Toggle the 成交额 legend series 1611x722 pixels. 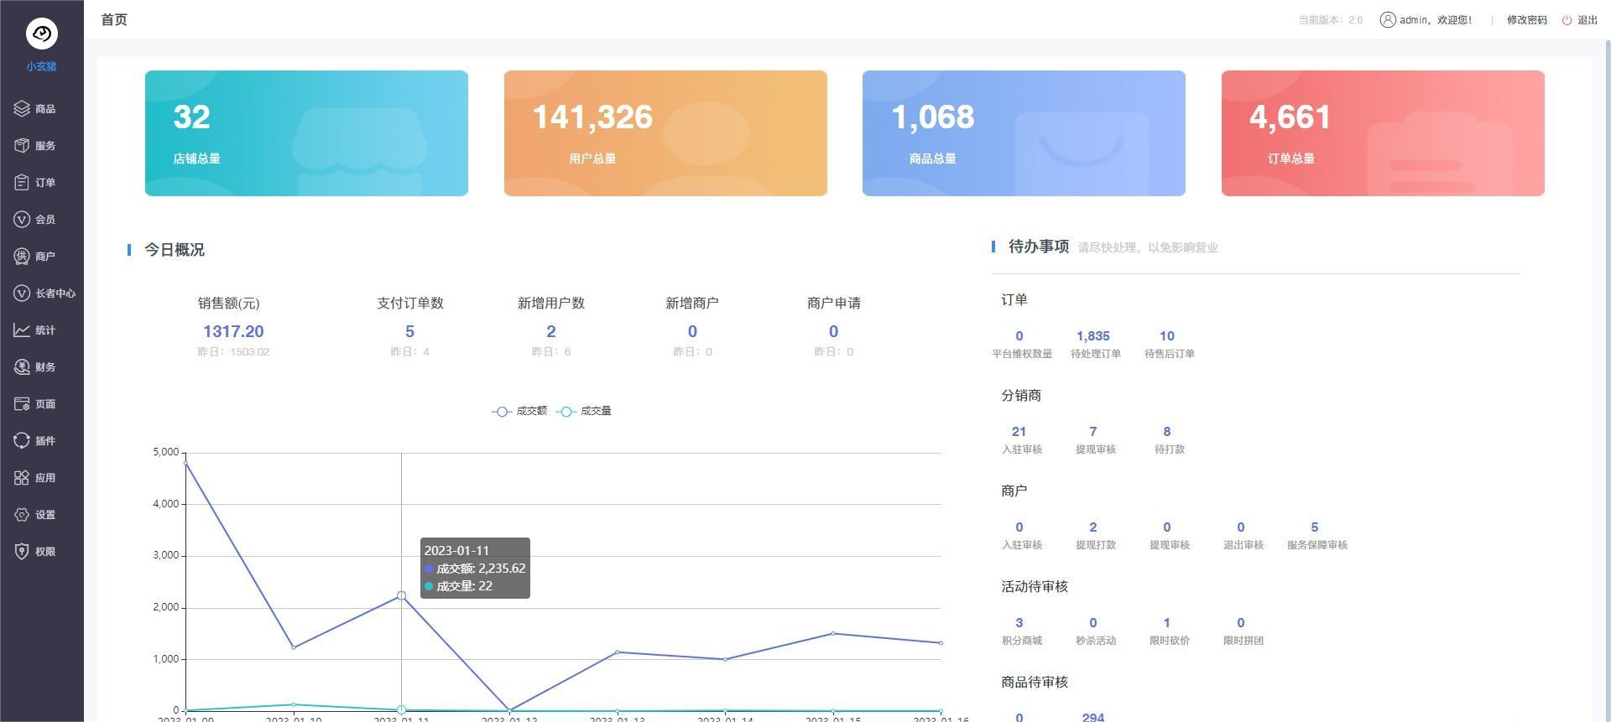(x=519, y=411)
